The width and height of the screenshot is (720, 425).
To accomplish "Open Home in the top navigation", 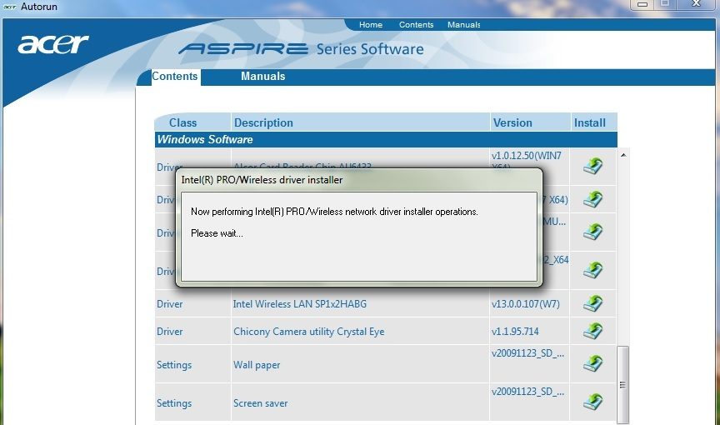I will (371, 25).
